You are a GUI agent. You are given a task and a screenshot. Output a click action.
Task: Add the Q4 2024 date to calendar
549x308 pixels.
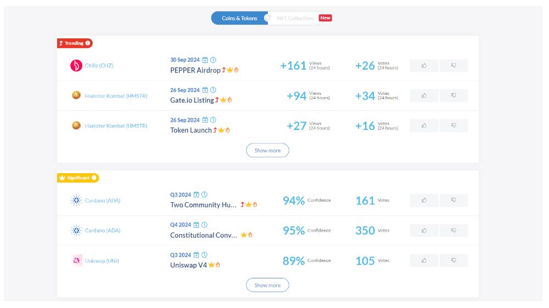click(197, 225)
